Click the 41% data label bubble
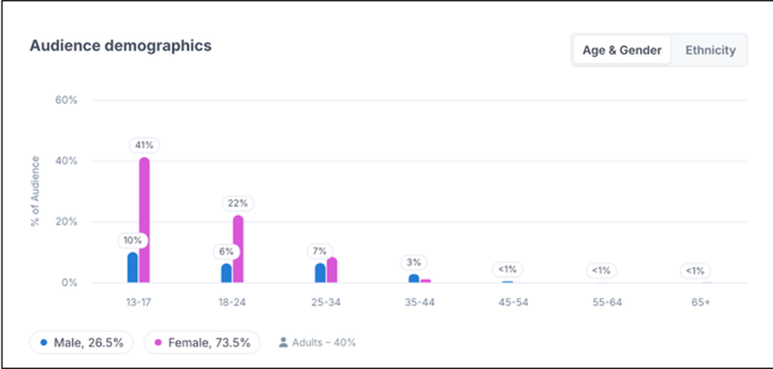 (145, 146)
